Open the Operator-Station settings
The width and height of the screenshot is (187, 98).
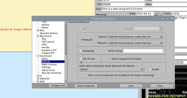point(49,33)
